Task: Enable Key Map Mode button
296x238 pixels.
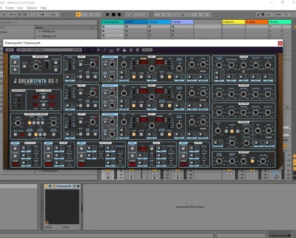Action: click(x=269, y=15)
